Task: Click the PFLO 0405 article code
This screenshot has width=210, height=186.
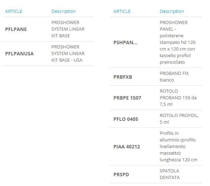Action: 126,119
